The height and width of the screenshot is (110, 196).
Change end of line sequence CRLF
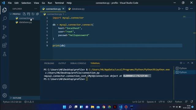pos(170,102)
